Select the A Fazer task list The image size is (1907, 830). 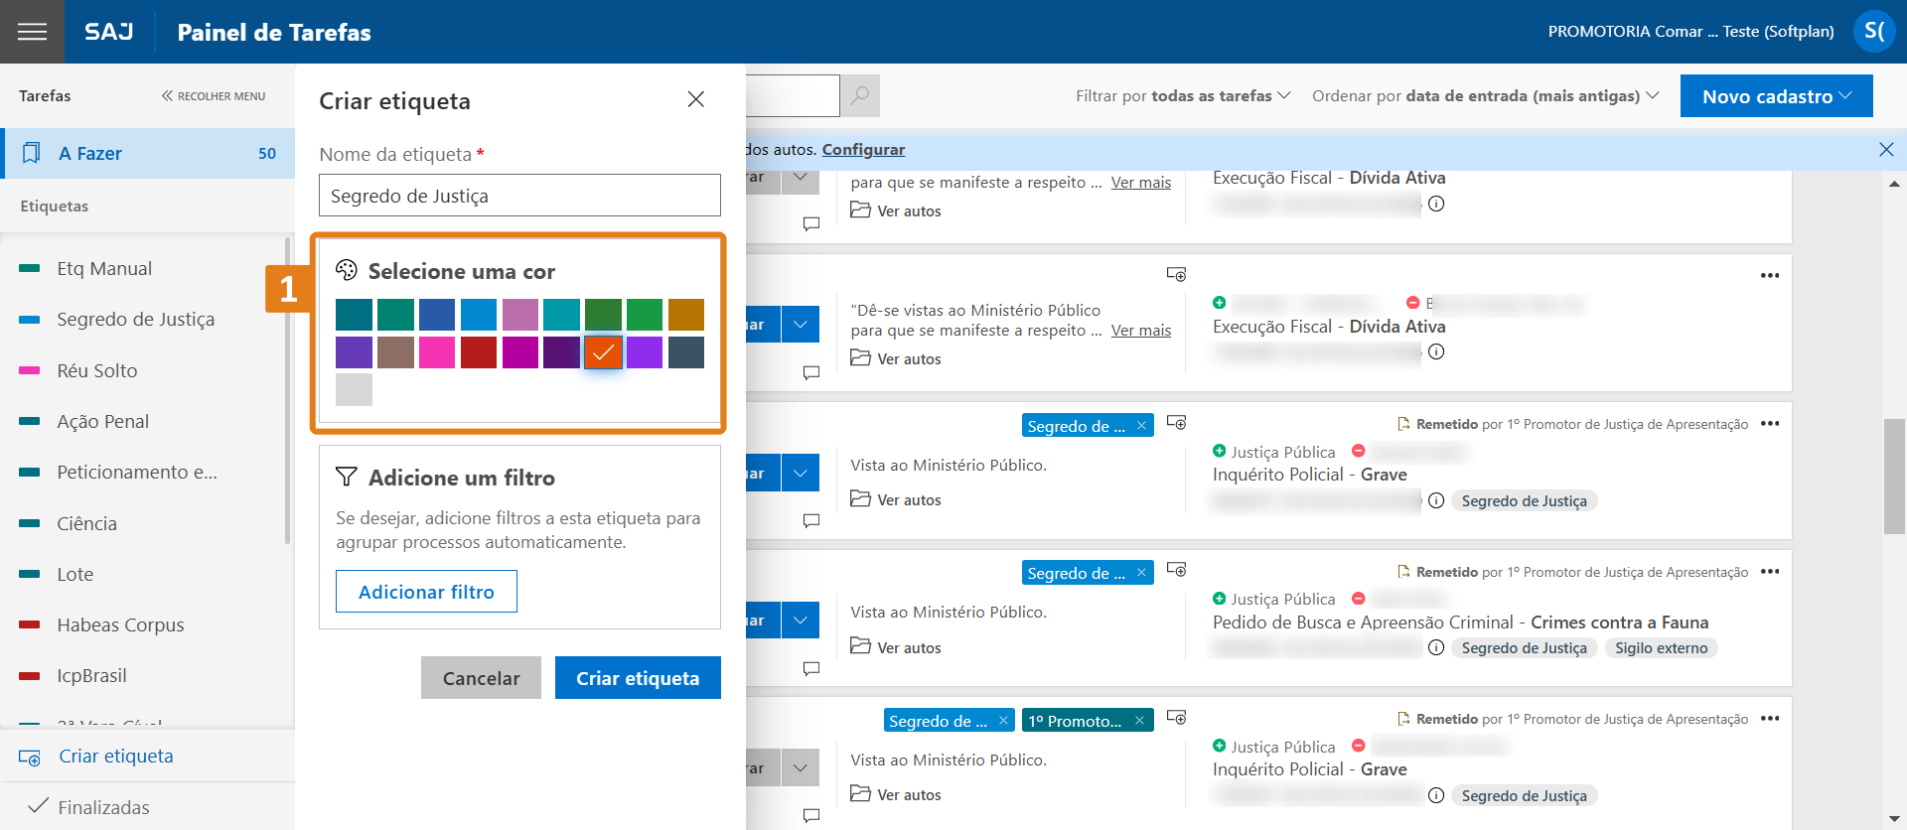coord(149,154)
